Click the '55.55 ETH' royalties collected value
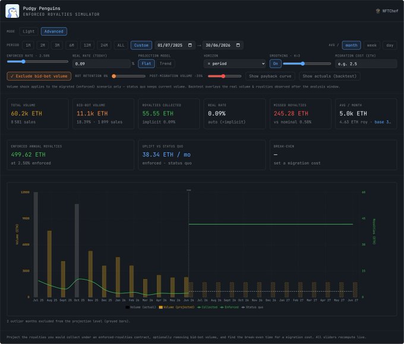404x344 pixels. [x=157, y=113]
